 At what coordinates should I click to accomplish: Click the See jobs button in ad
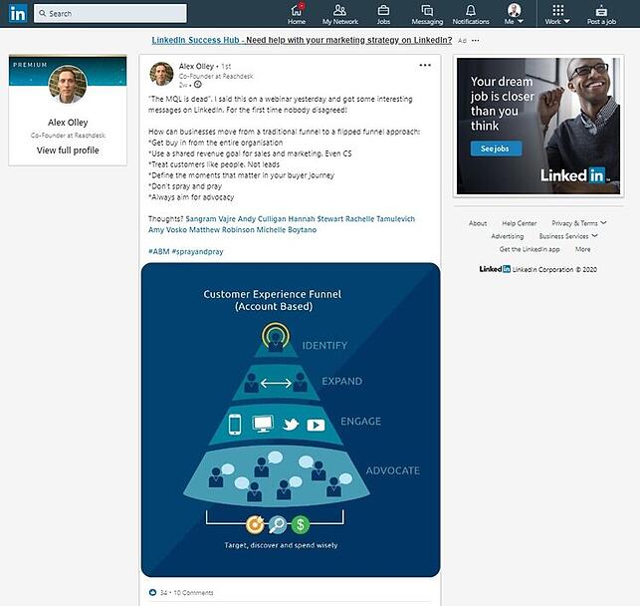[x=495, y=149]
